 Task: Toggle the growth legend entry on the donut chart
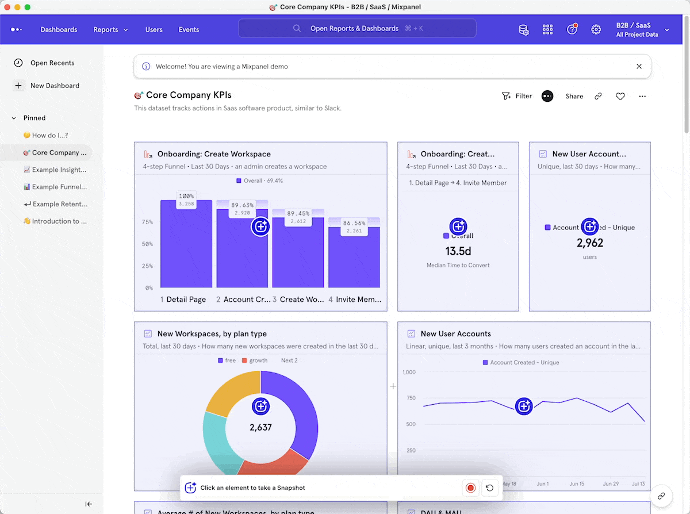255,360
